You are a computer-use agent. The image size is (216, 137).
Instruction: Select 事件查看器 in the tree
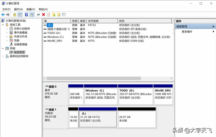(21, 33)
